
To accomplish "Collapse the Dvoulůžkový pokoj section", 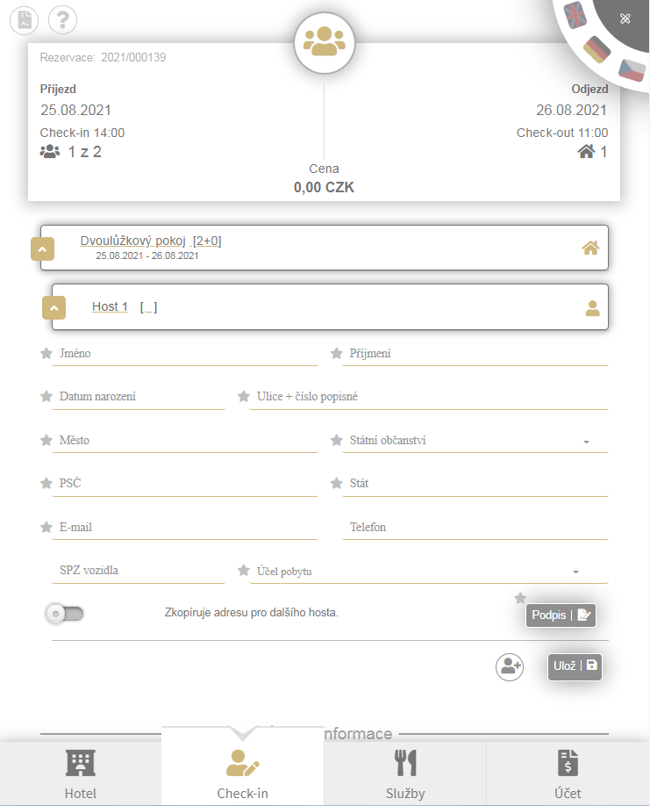I will pyautogui.click(x=43, y=248).
